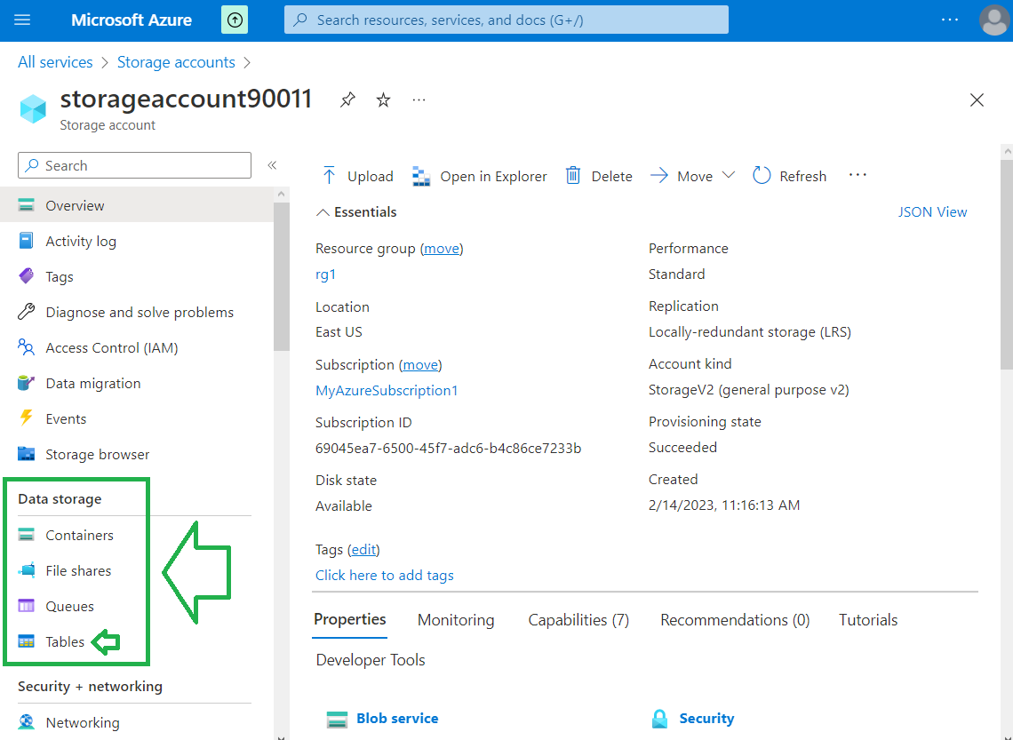Open the command bar overflow ellipsis
This screenshot has width=1013, height=740.
click(x=857, y=175)
